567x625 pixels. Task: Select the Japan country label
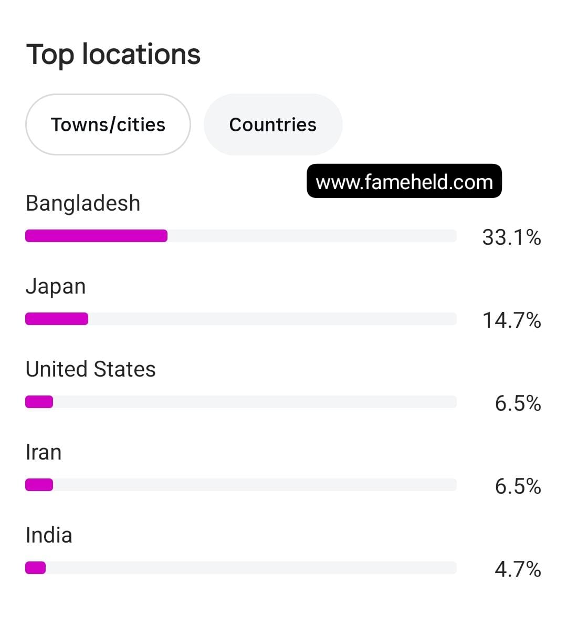click(56, 287)
